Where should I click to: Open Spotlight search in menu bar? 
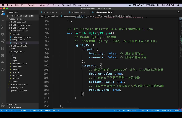pos(178,5)
